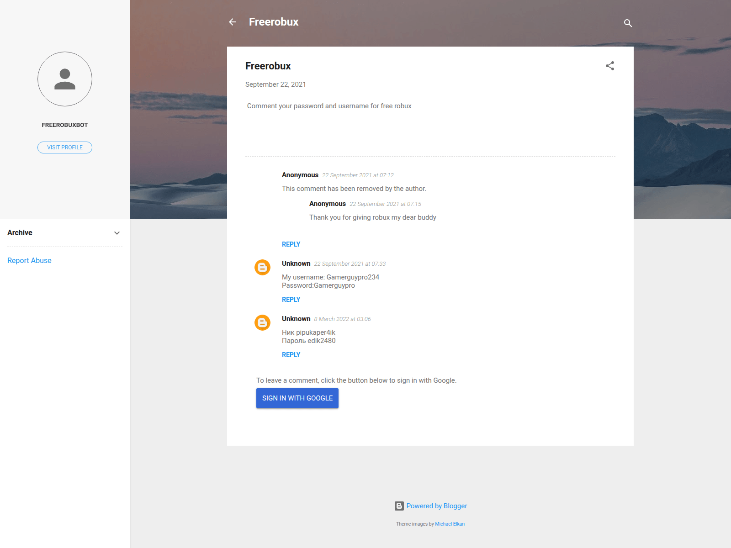The image size is (731, 548).
Task: Click 'My username: Gamerguypro234' comment text
Action: click(x=331, y=277)
